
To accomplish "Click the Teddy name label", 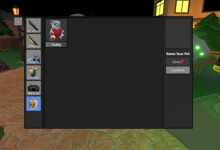I will point(56,45).
